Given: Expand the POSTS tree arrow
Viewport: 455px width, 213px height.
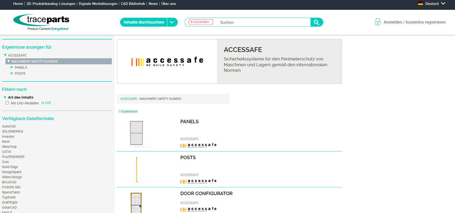Looking at the screenshot, I should (x=12, y=73).
